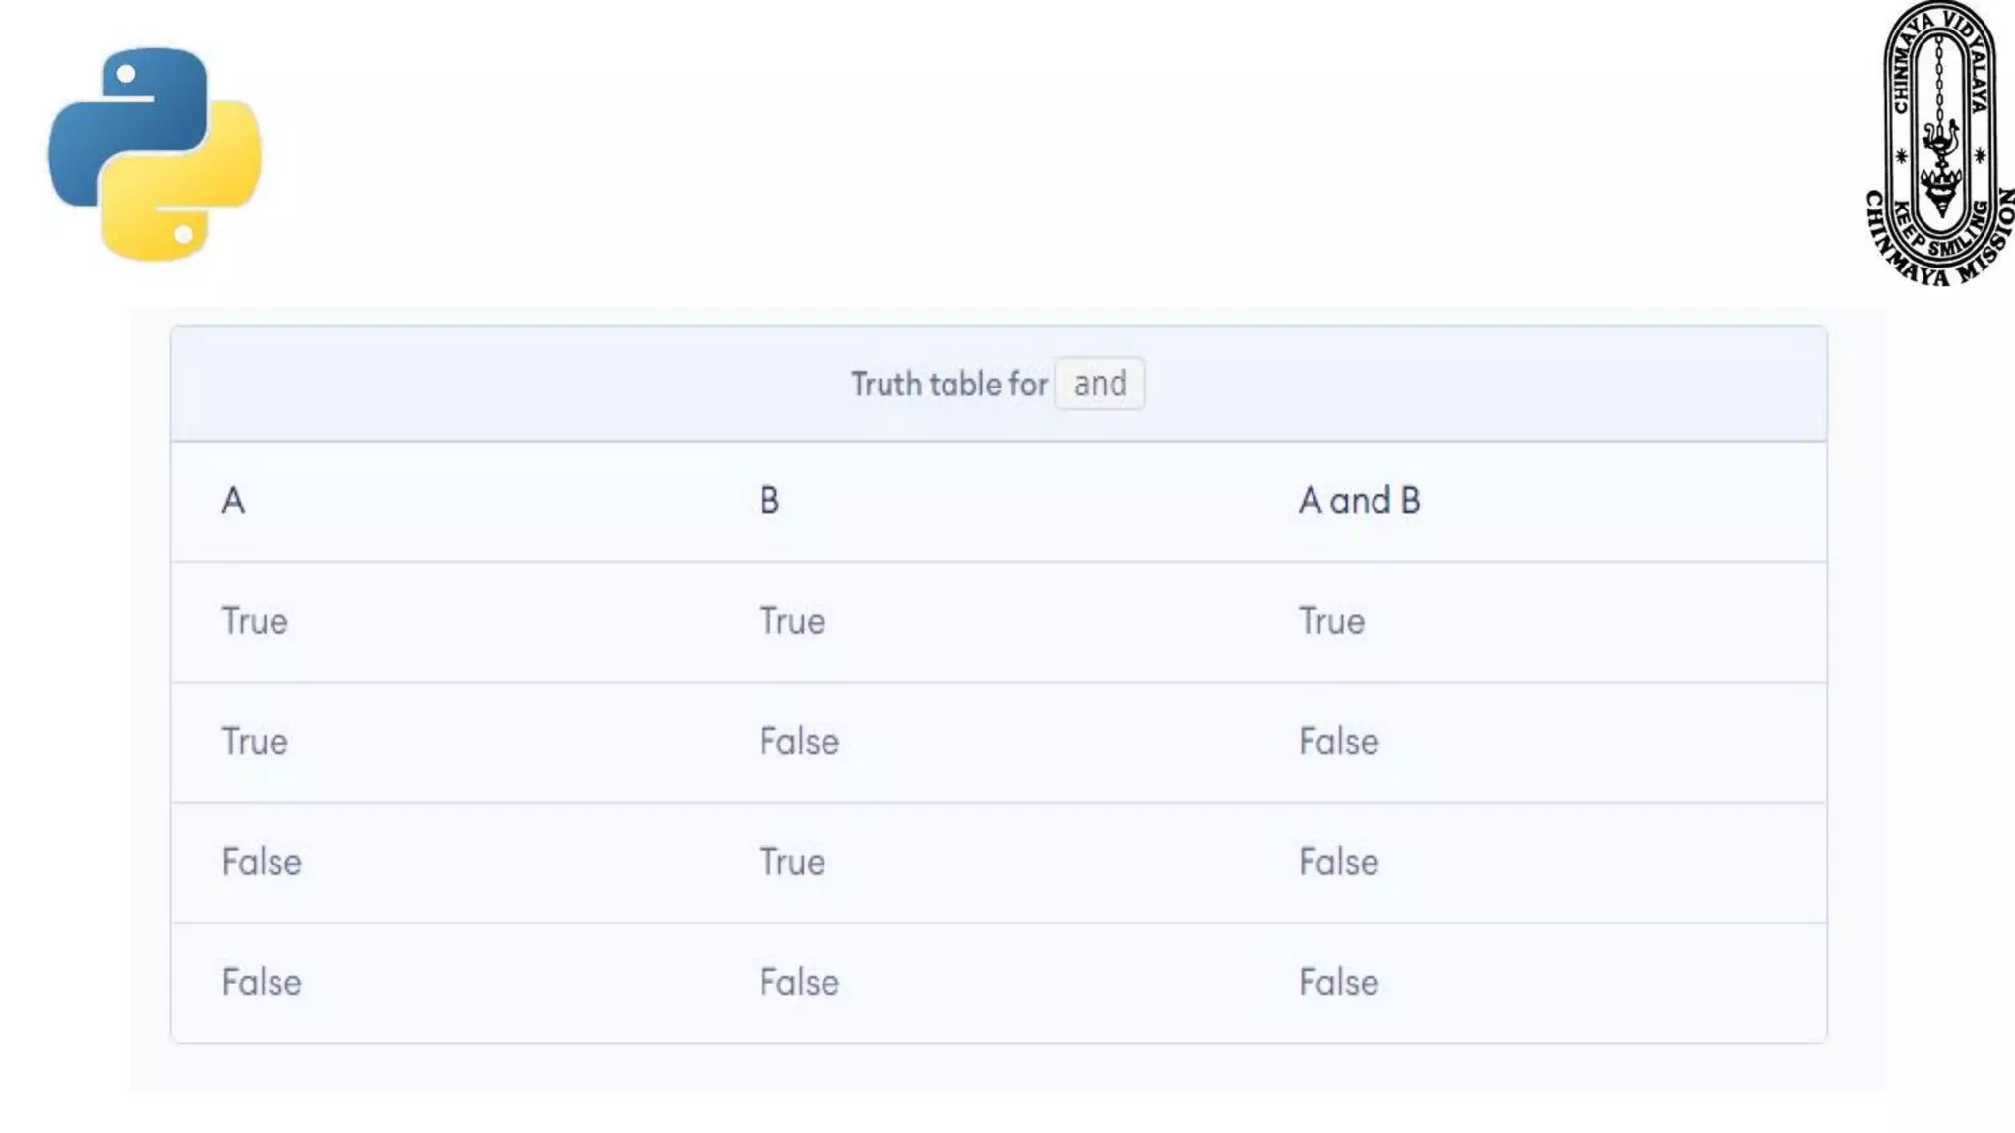This screenshot has height=1133, width=2015.
Task: Select the 'False' result in the last row
Action: [x=1338, y=983]
